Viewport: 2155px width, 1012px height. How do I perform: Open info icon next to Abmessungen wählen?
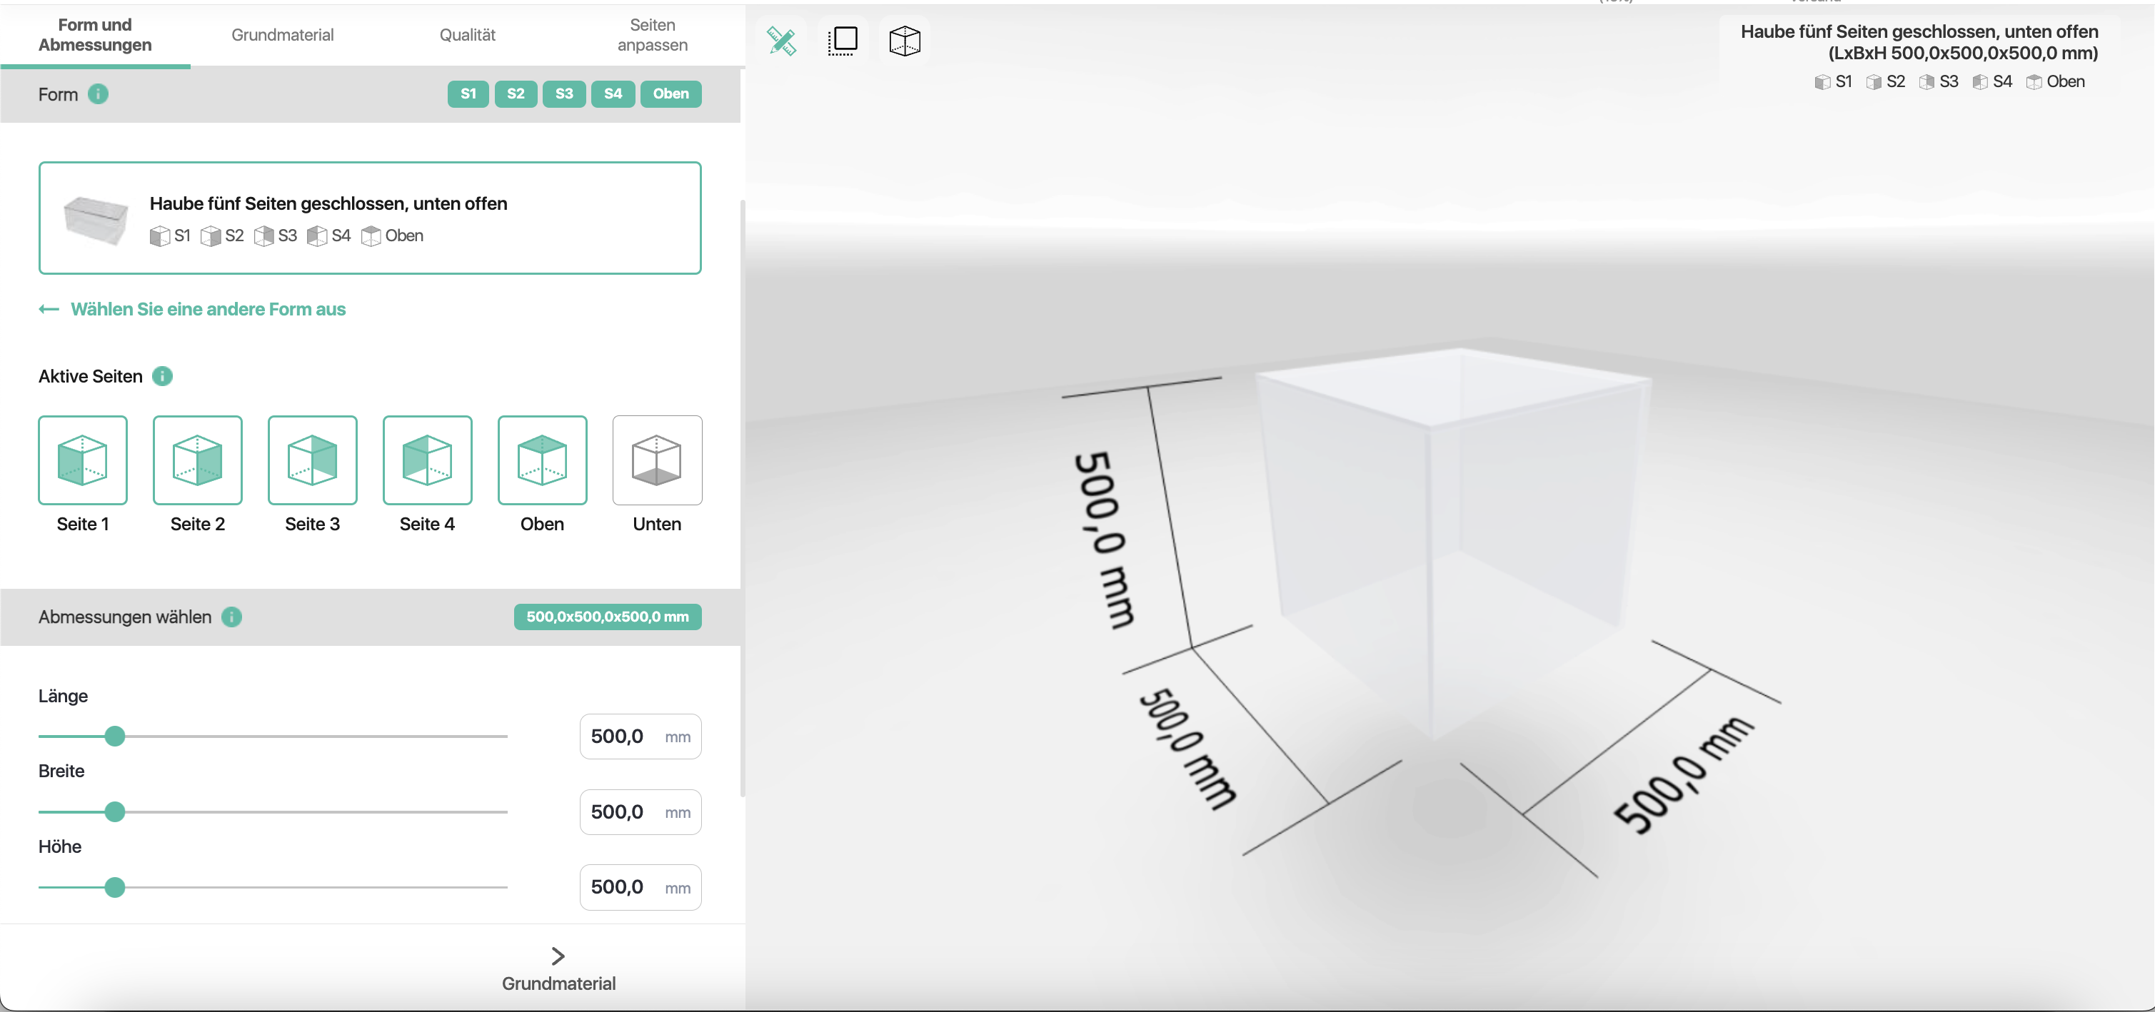click(x=232, y=617)
